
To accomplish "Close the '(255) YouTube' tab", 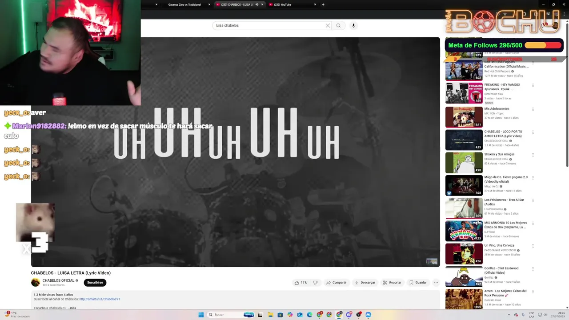I will click(315, 4).
